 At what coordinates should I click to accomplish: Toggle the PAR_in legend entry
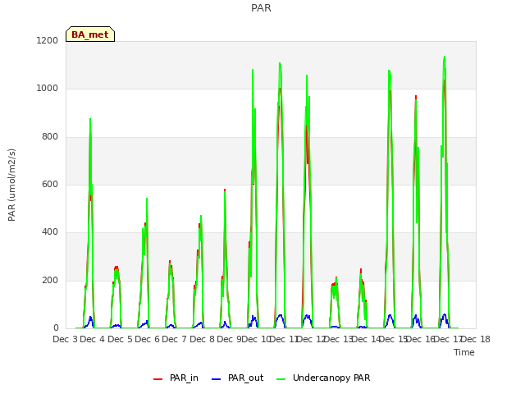point(176,378)
